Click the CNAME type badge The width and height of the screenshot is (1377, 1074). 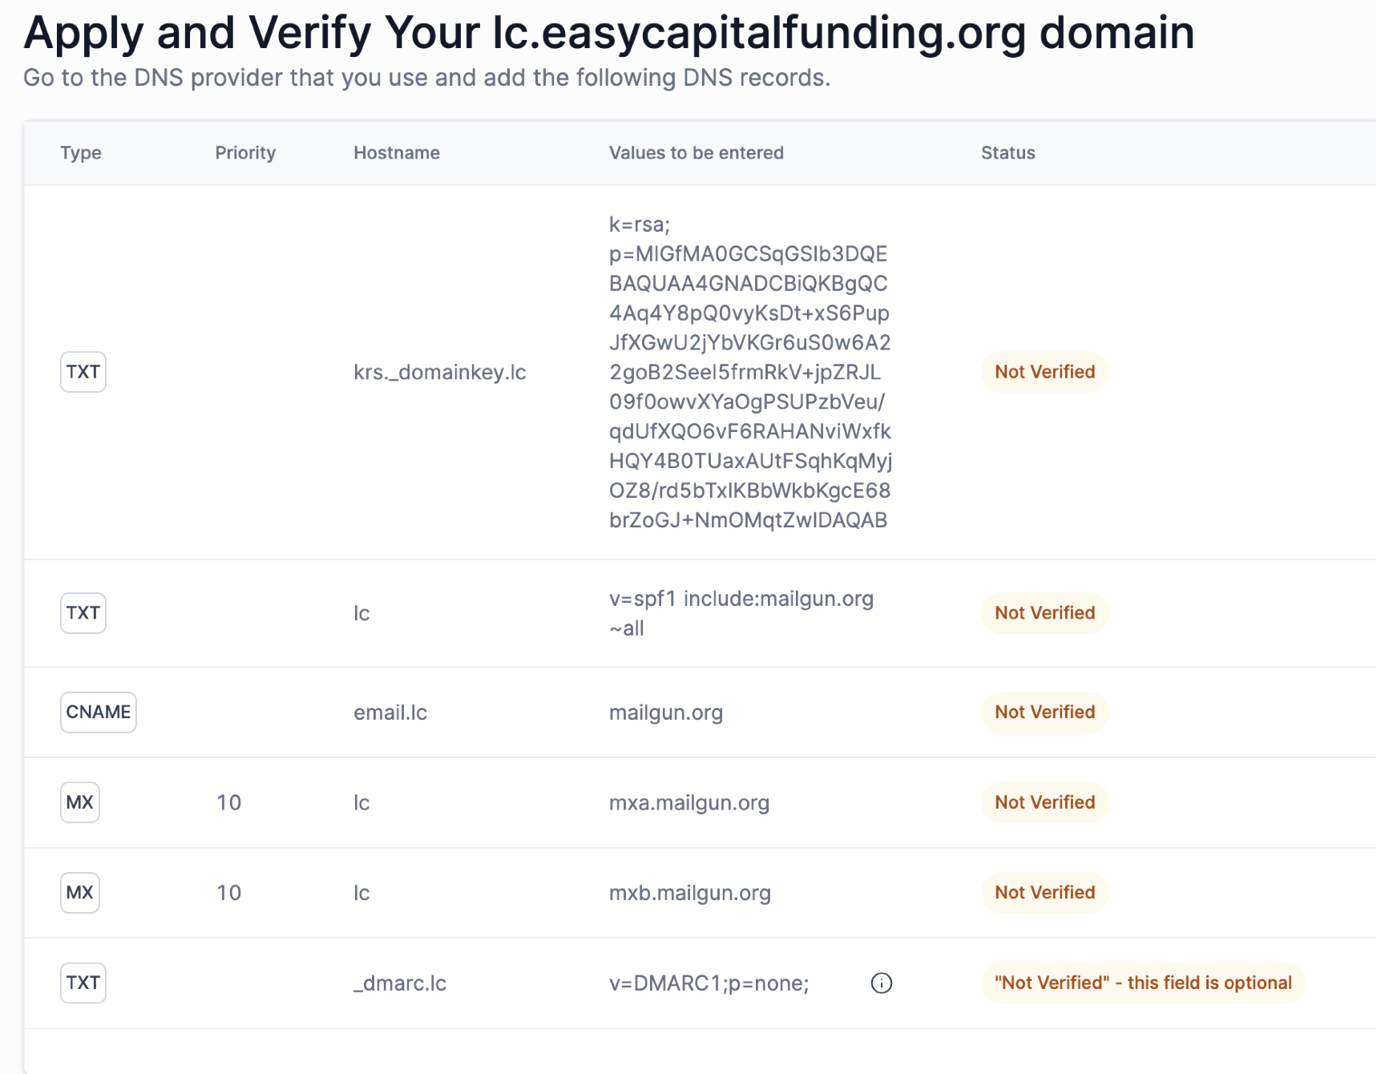coord(98,712)
